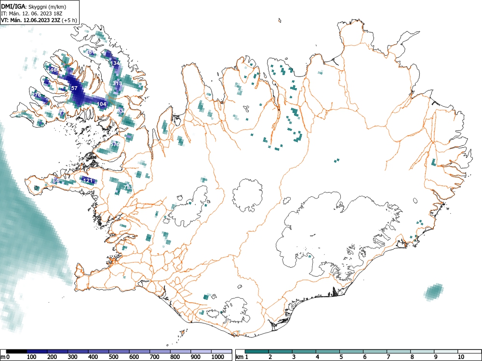The image size is (482, 361).
Task: Select the '313' value on the map
Action: tap(117, 83)
